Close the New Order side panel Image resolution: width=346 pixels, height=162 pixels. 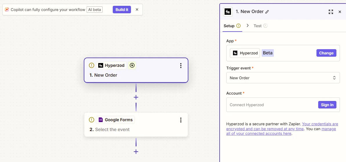click(340, 12)
